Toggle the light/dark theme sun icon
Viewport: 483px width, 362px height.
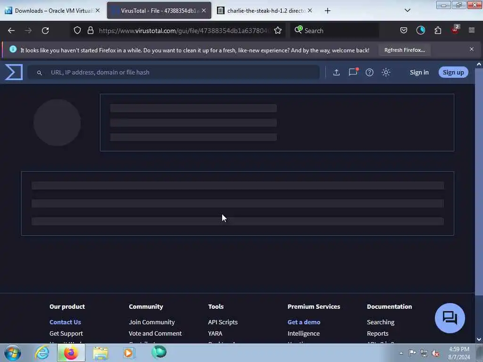386,72
